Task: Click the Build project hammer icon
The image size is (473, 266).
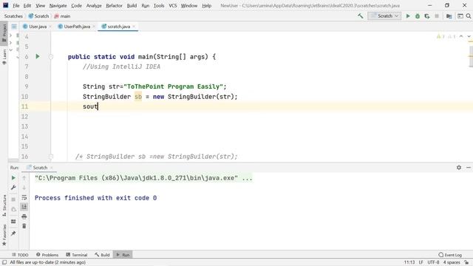Action: coord(361,16)
